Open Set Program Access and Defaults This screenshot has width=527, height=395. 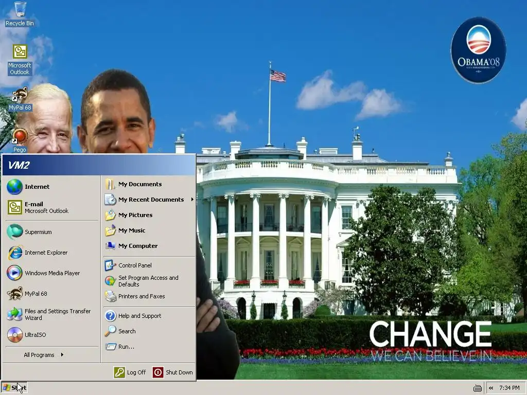149,281
